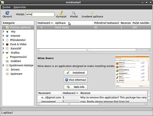Click the Programování lightbulb icon

(7, 57)
